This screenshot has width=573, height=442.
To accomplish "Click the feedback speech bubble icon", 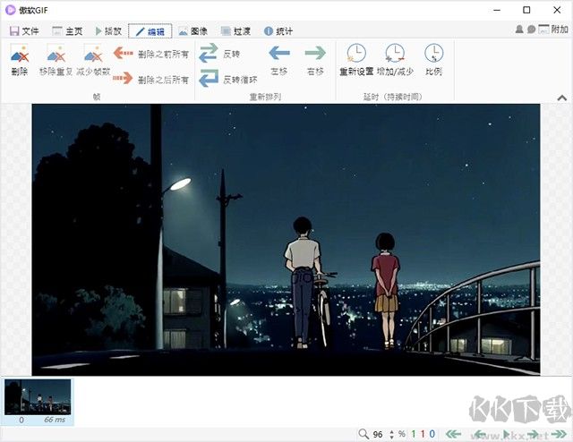I will click(531, 30).
